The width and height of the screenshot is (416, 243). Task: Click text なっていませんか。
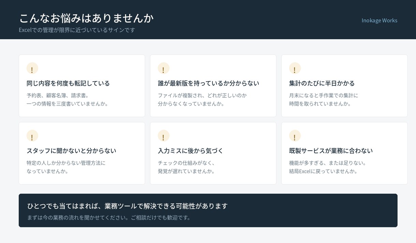[48, 171]
